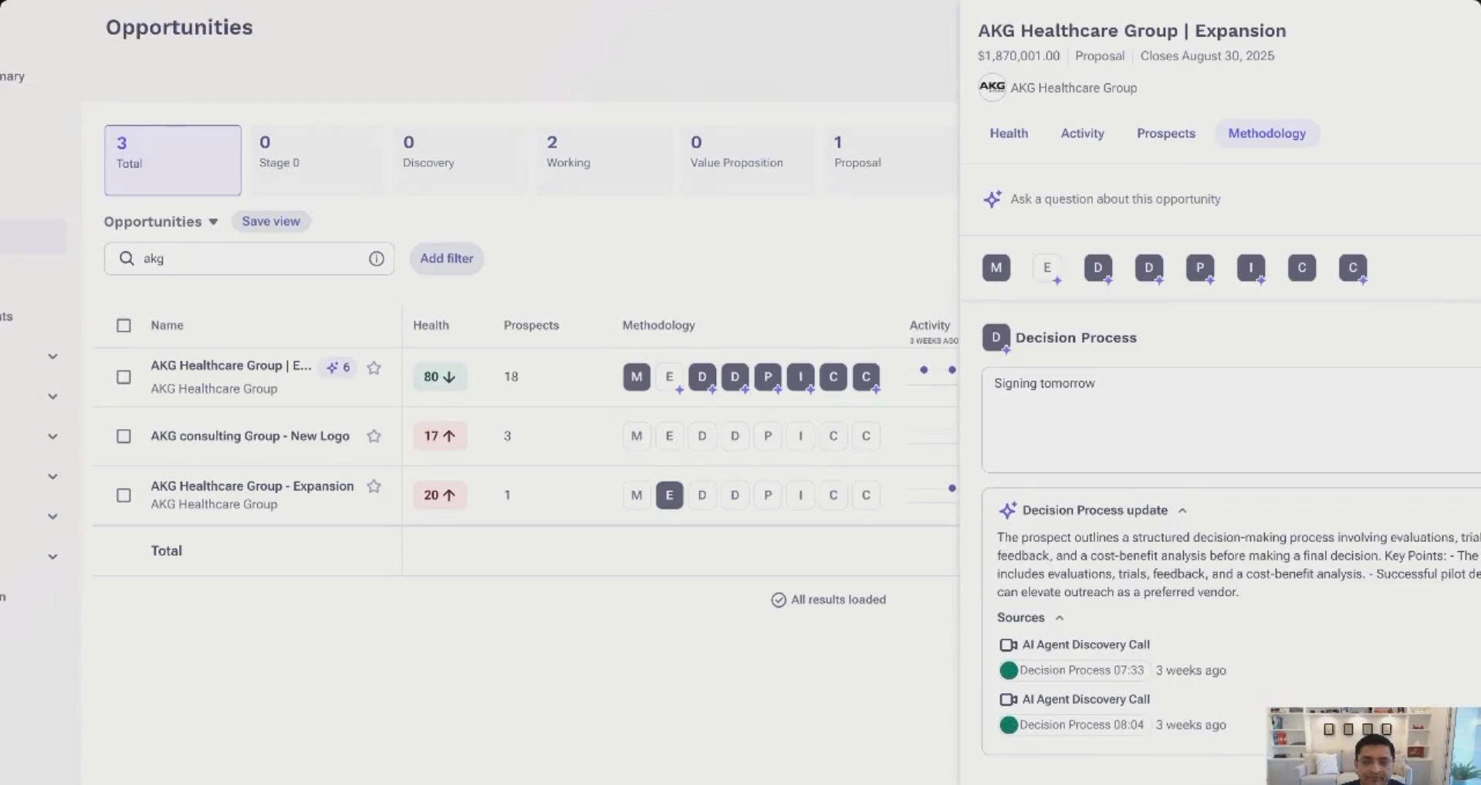Check the AKG consulting Group row checkbox
This screenshot has height=785, width=1481.
click(123, 436)
